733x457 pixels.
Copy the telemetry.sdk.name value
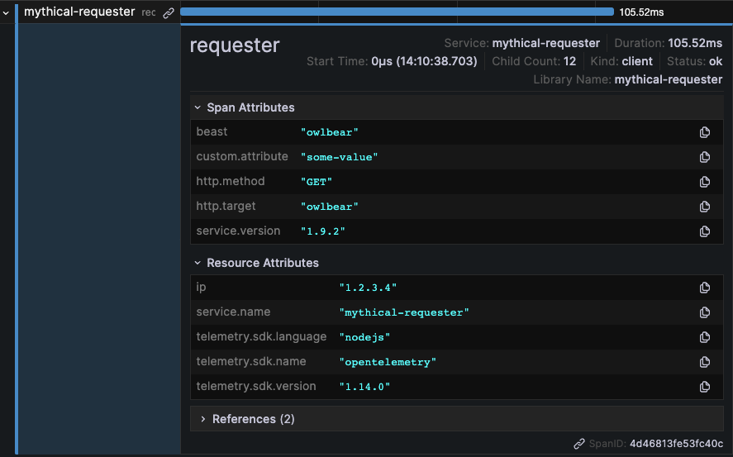(705, 362)
